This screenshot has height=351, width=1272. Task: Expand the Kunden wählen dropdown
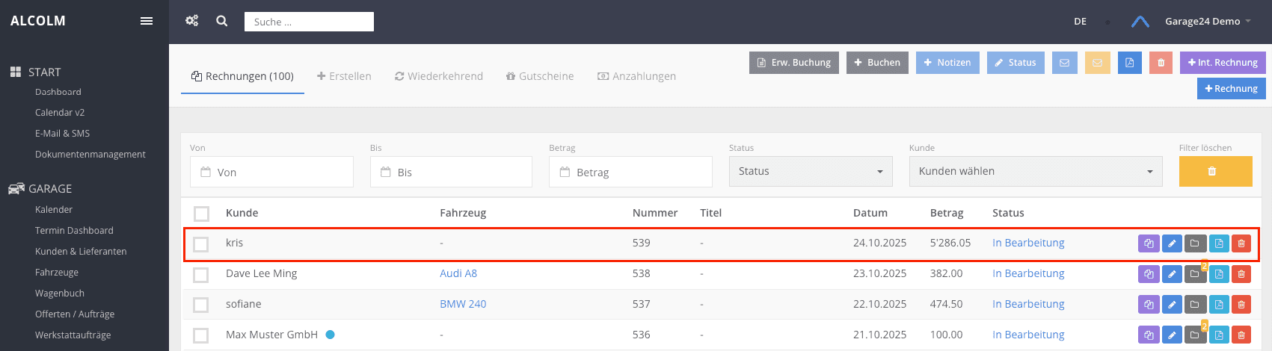[x=1036, y=172]
